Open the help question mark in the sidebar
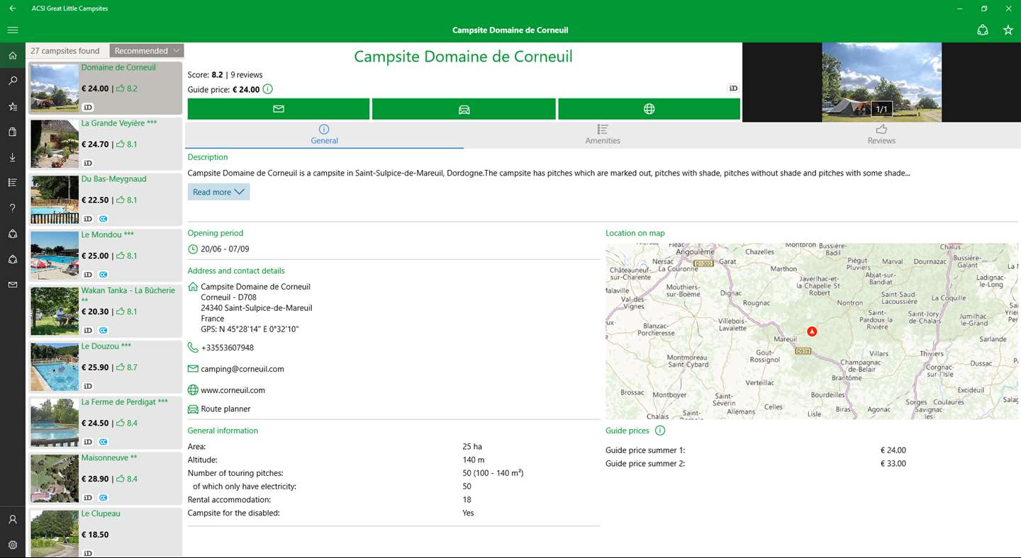This screenshot has width=1021, height=558. point(13,208)
